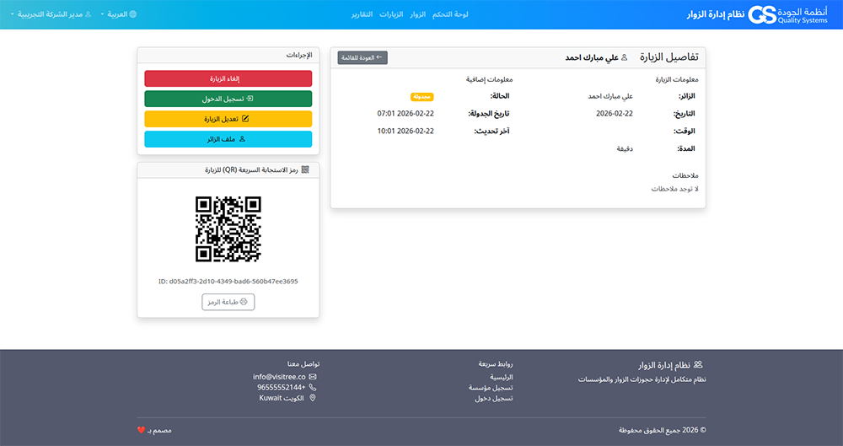Click person icon beside visitor name heading
The image size is (843, 446).
click(625, 57)
